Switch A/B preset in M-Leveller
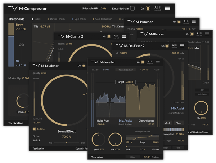This screenshot has height=163, width=216. (150, 62)
